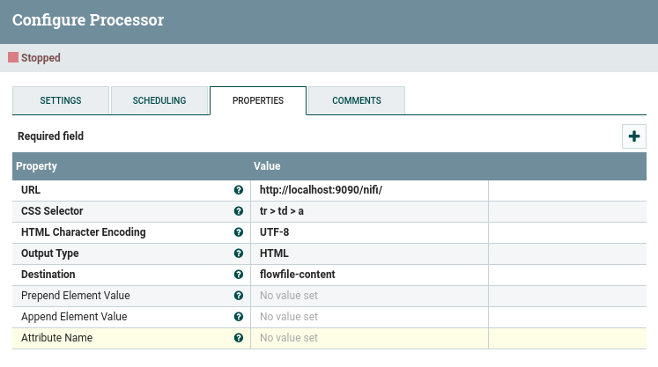Add a new property with plus button
Screen dimensions: 658x367
(x=634, y=136)
